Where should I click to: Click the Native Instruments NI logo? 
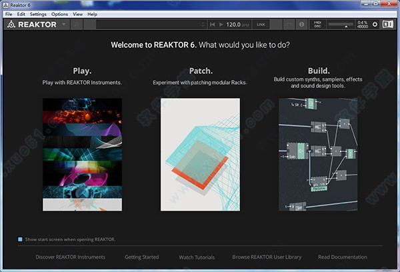(x=388, y=25)
